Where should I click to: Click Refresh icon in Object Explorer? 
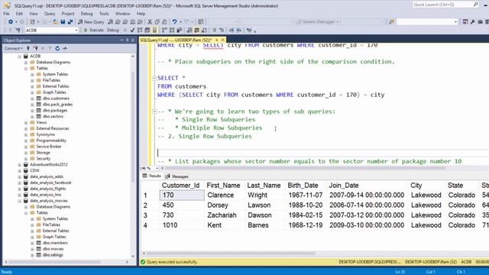coord(57,48)
